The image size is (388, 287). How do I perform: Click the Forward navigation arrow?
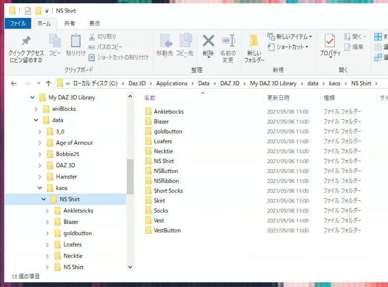point(27,83)
